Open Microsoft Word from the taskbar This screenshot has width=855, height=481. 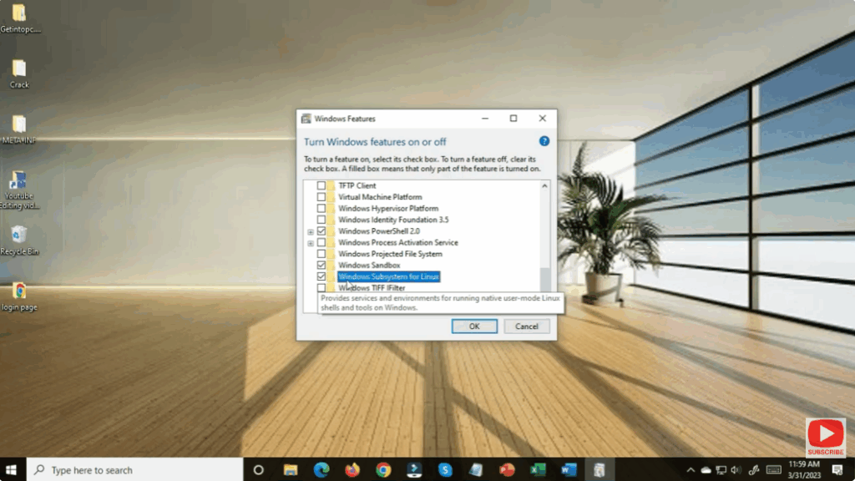pyautogui.click(x=569, y=468)
